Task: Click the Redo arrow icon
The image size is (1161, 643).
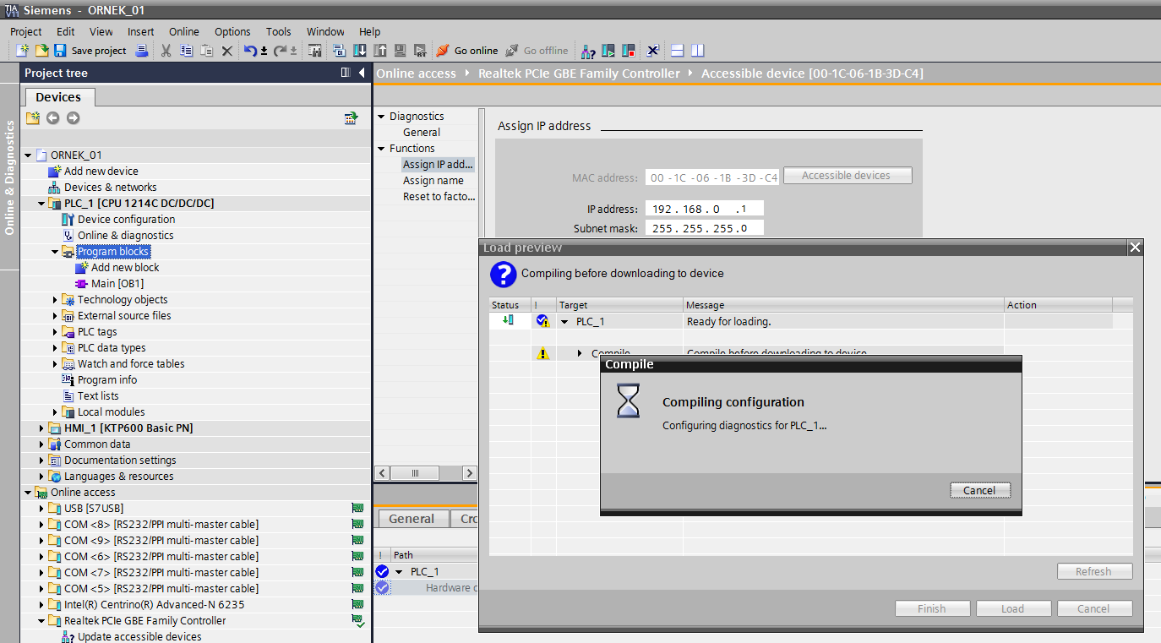Action: [280, 51]
